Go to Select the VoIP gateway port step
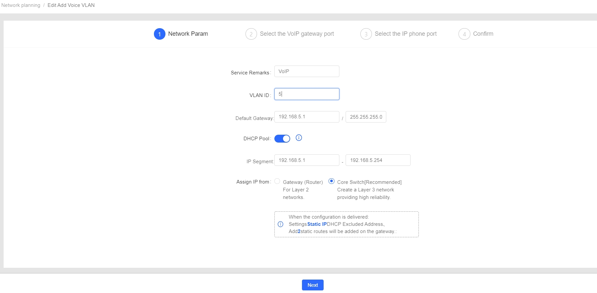The width and height of the screenshot is (597, 293). pyautogui.click(x=297, y=34)
